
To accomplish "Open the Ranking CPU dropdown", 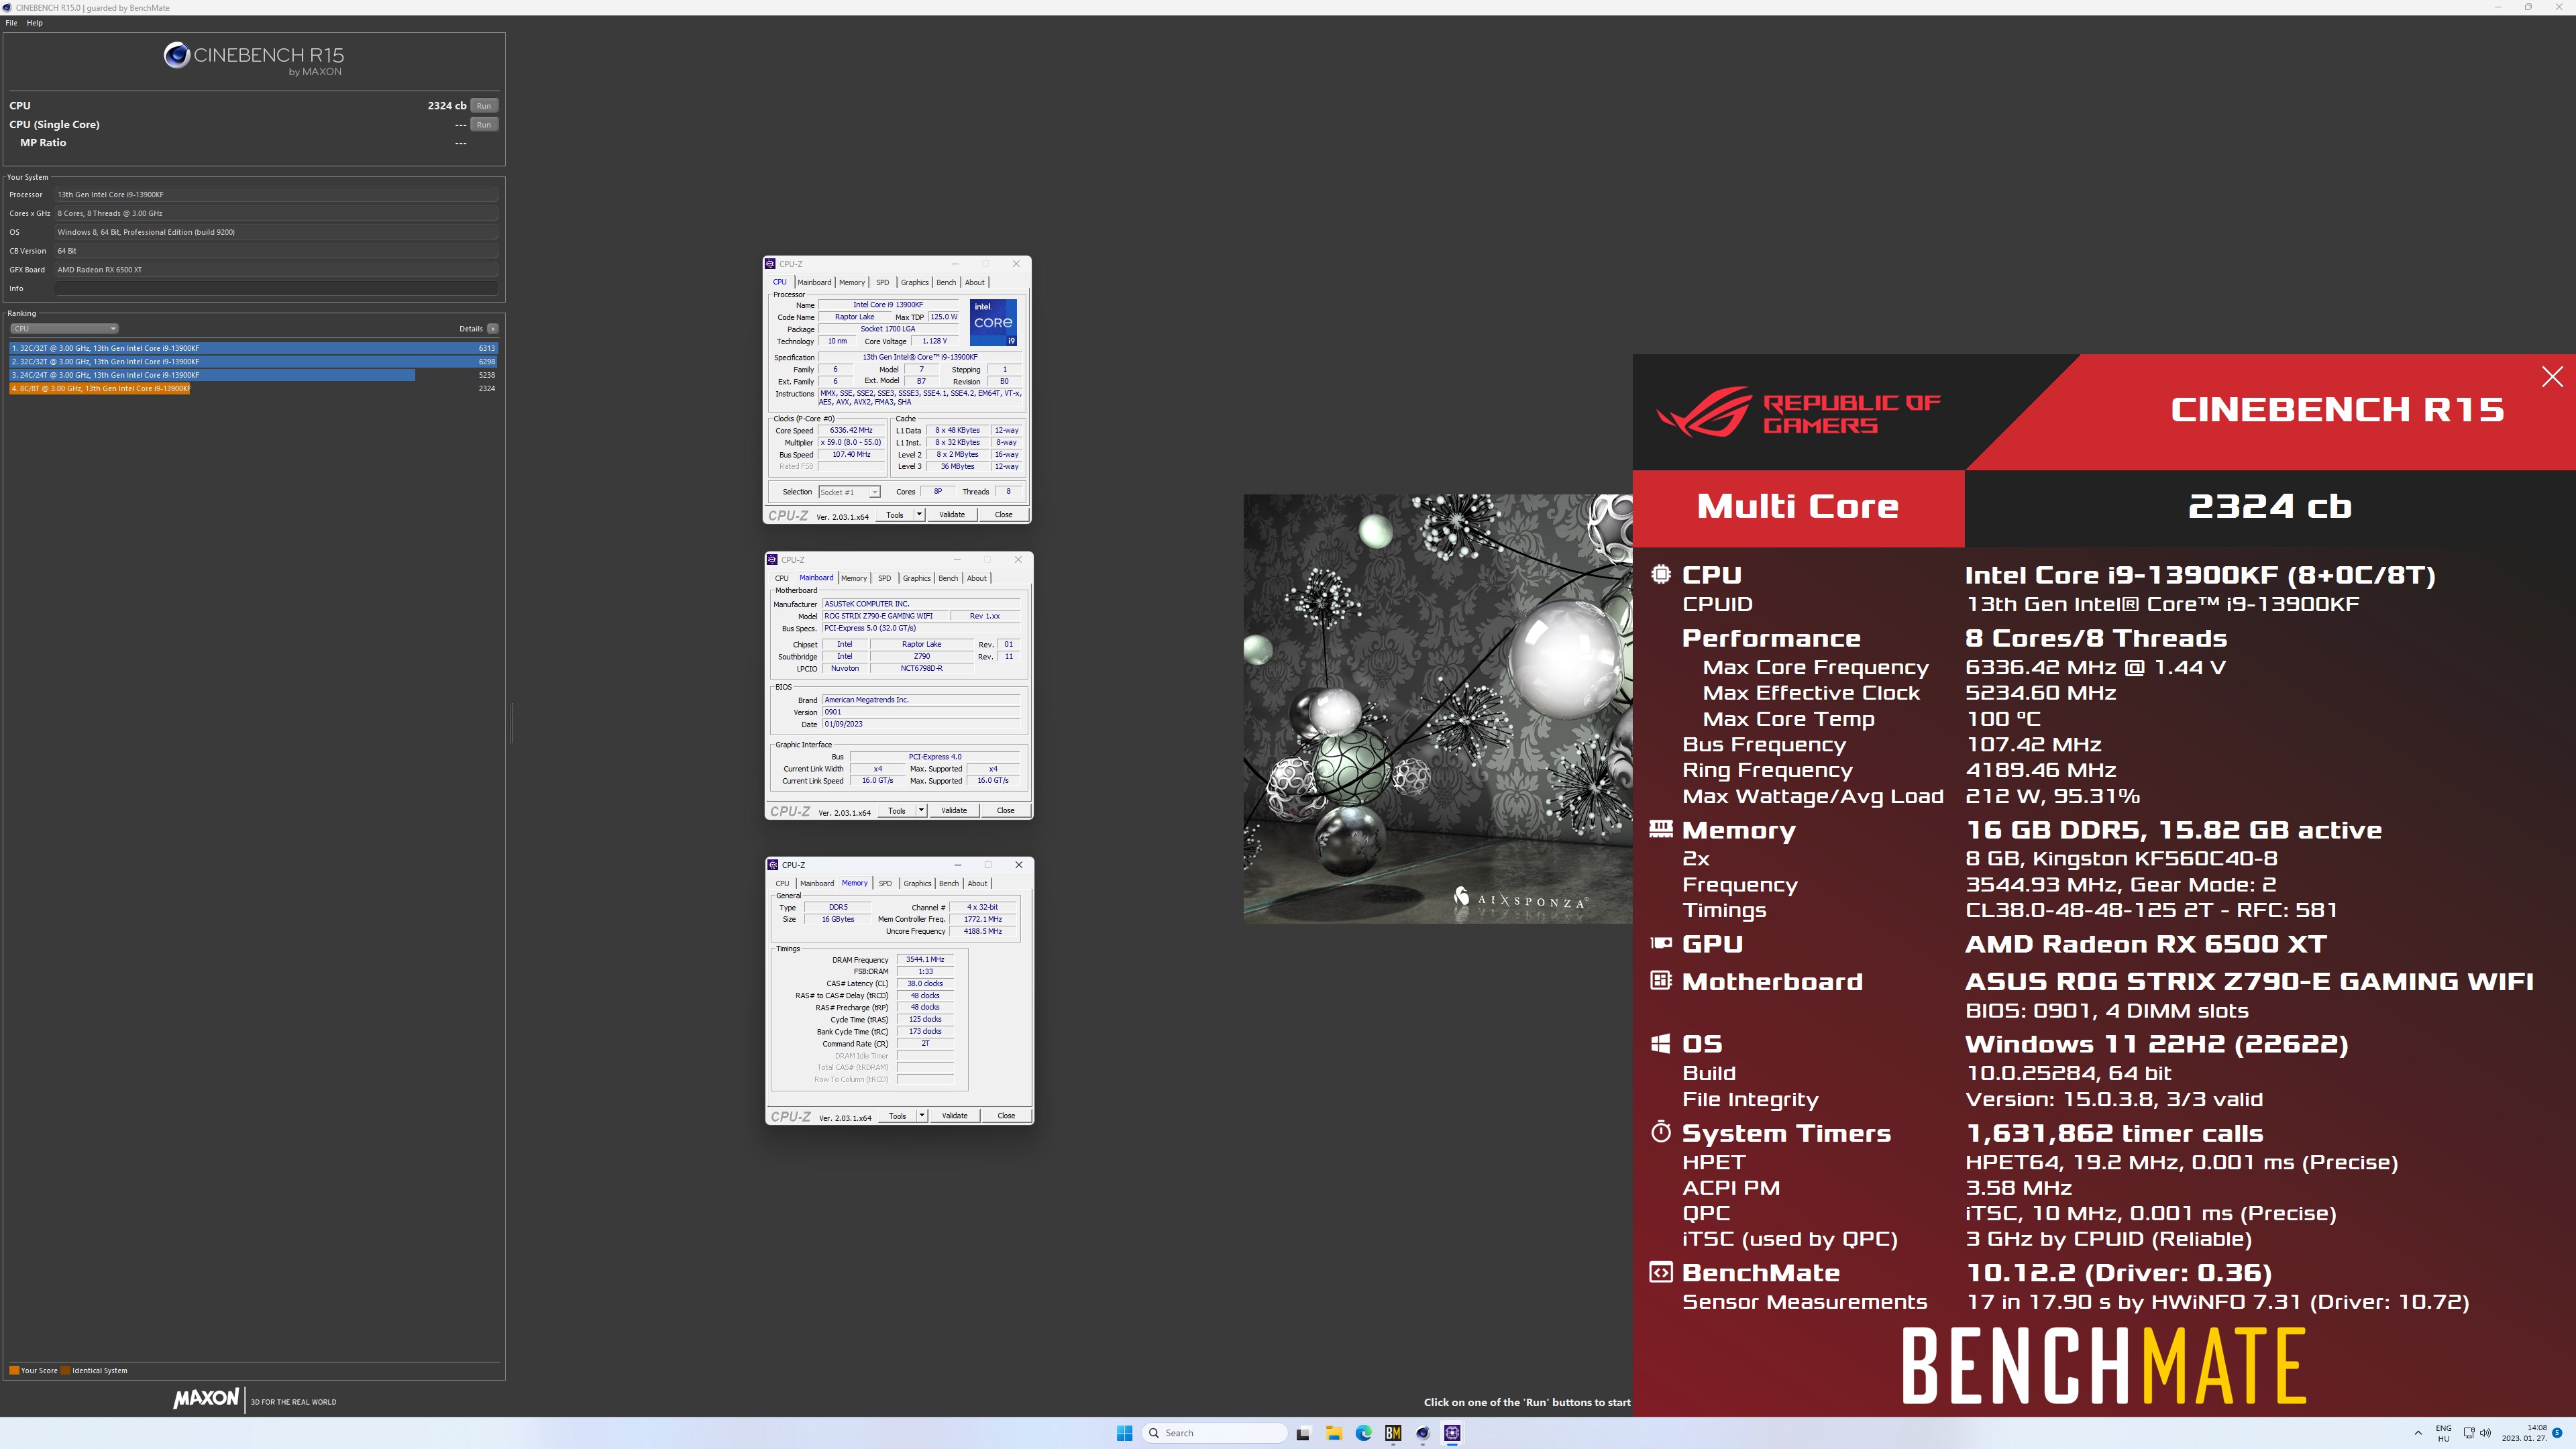I will click(x=64, y=329).
